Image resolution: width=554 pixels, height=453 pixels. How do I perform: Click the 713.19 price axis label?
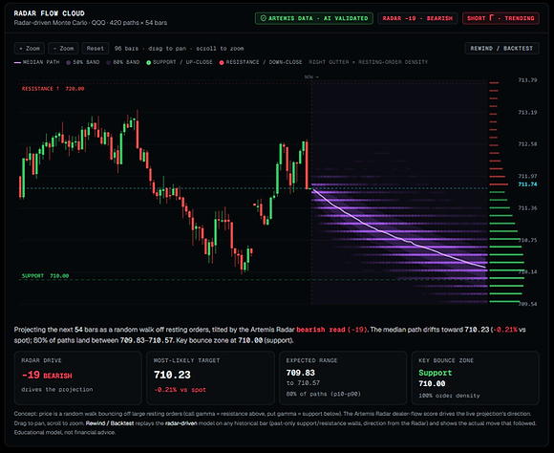(x=527, y=113)
